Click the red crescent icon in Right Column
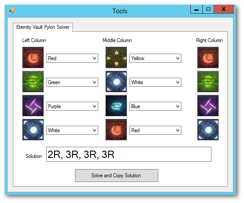 click(x=208, y=58)
